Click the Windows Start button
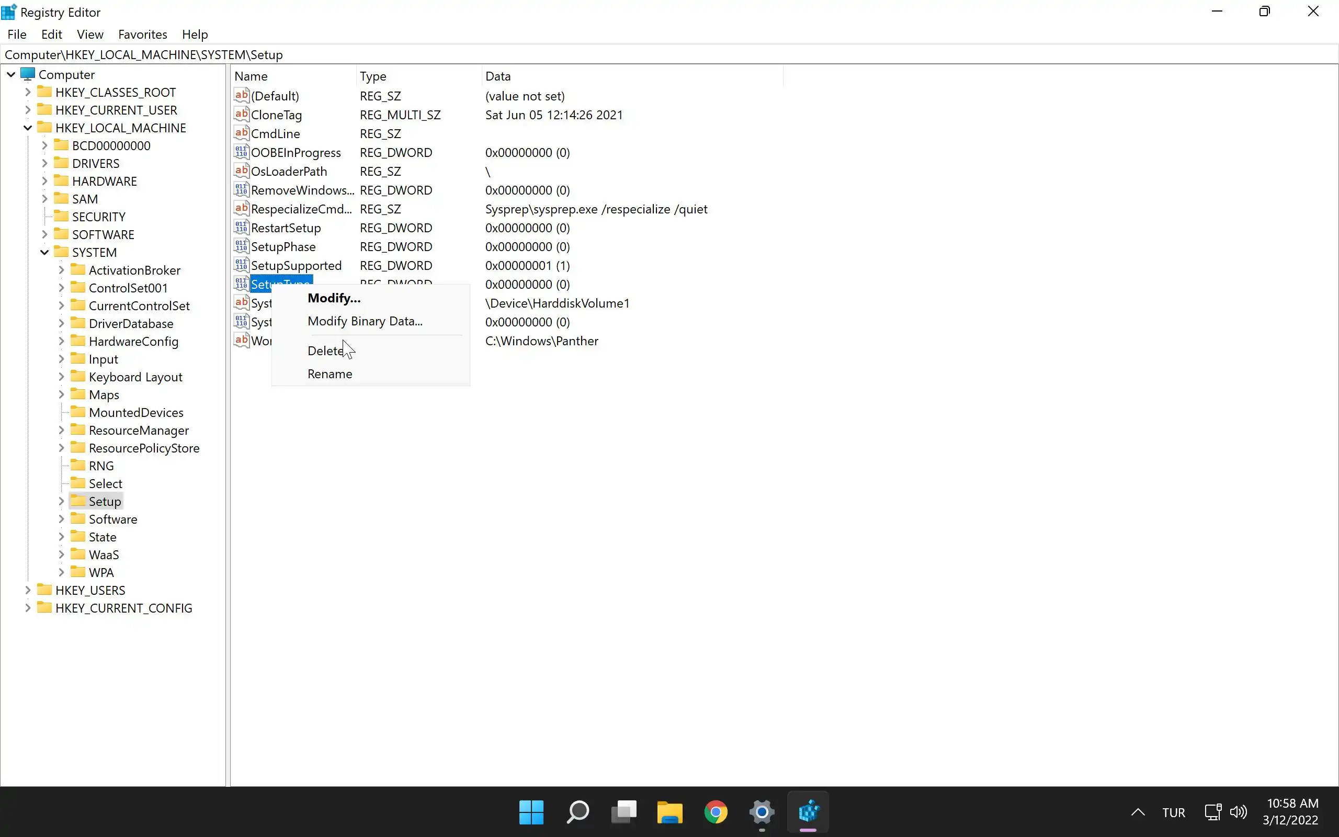Image resolution: width=1339 pixels, height=837 pixels. coord(531,812)
